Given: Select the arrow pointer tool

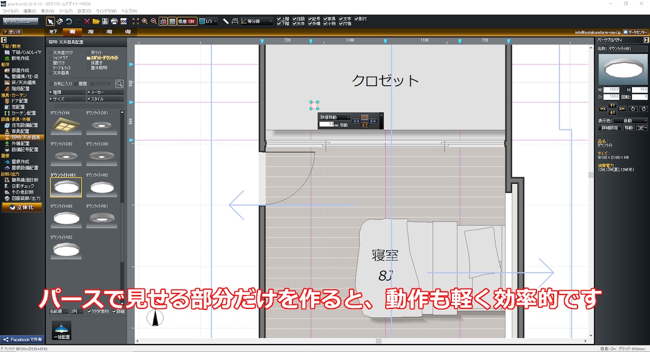Looking at the screenshot, I should 51,21.
